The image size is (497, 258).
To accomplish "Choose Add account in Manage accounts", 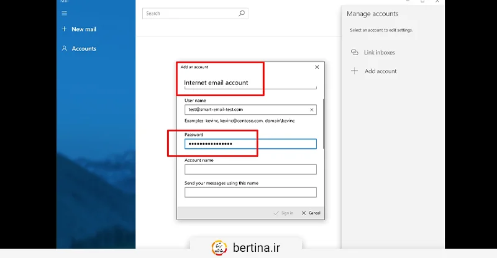I will 380,71.
